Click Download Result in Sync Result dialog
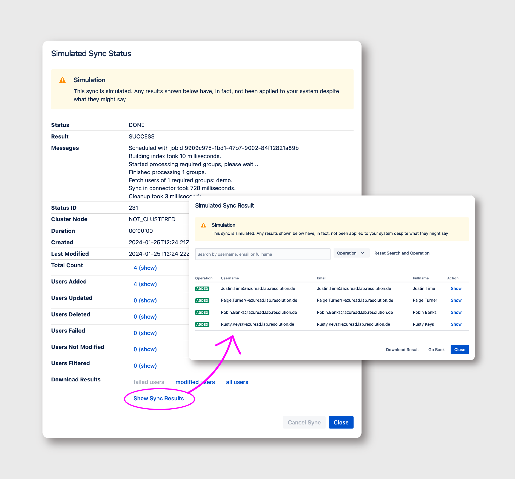 coord(402,350)
